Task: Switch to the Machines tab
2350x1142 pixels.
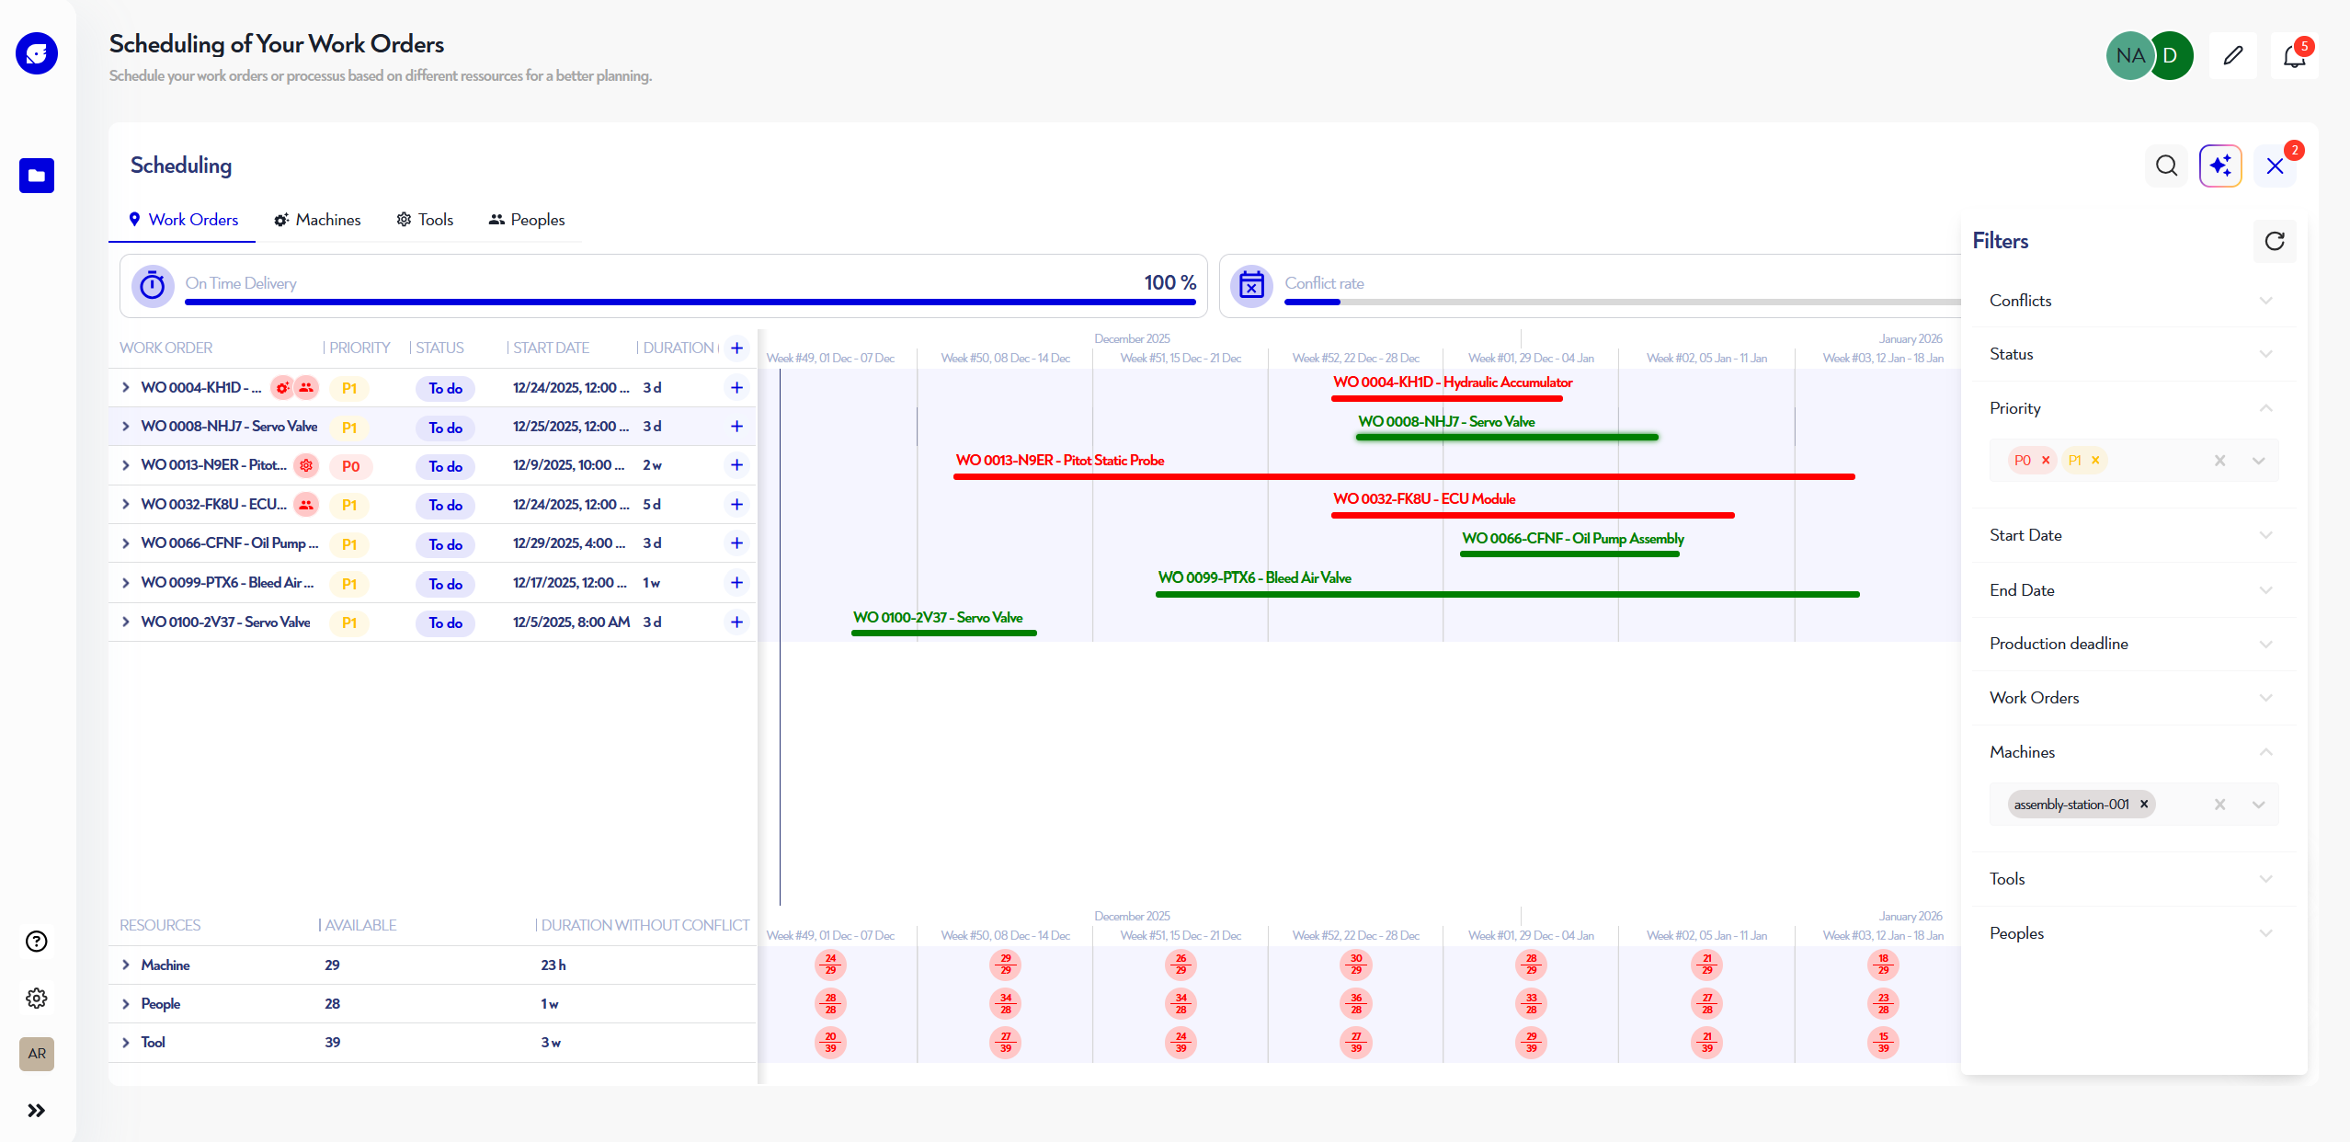Action: click(x=317, y=220)
